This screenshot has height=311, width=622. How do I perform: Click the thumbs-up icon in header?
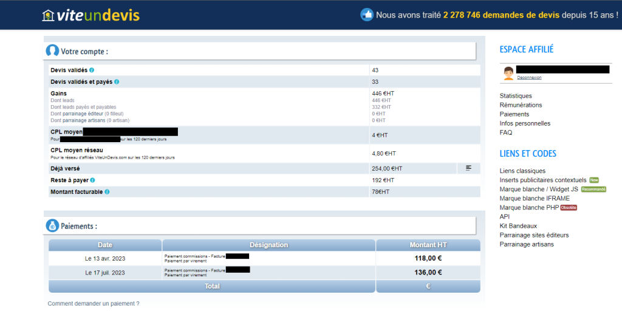(367, 15)
